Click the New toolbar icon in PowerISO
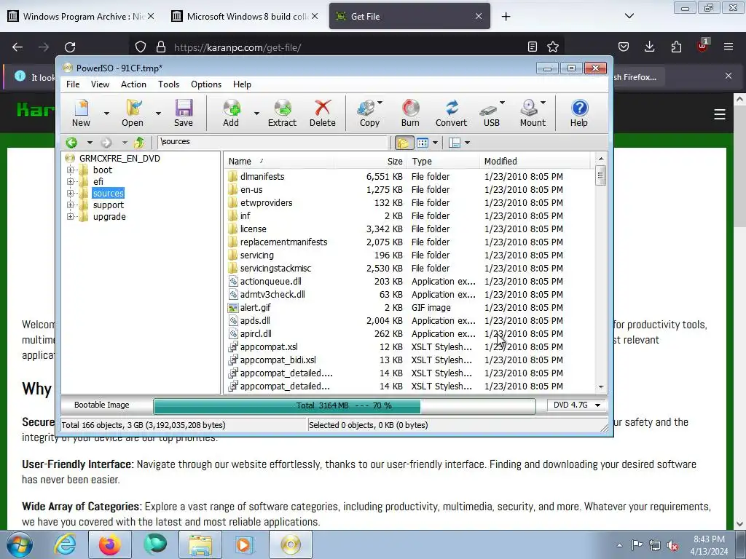 coord(82,113)
